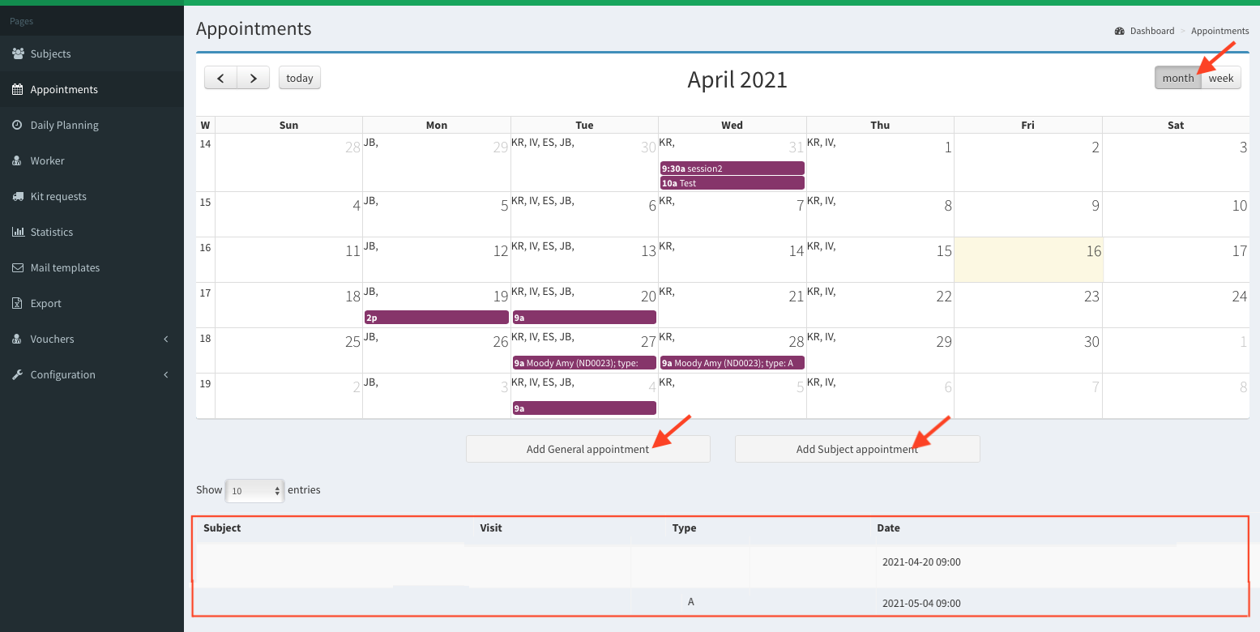Click the Statistics bar chart icon
Screen dimensions: 1260x632
17,232
